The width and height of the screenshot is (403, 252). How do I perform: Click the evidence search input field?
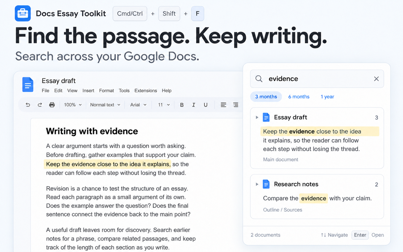coord(317,79)
